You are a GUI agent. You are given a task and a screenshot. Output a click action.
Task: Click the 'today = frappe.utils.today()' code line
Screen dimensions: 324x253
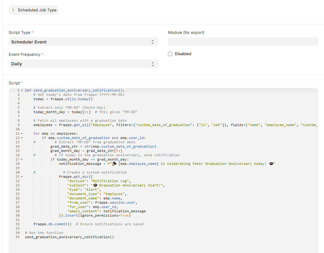[63, 99]
